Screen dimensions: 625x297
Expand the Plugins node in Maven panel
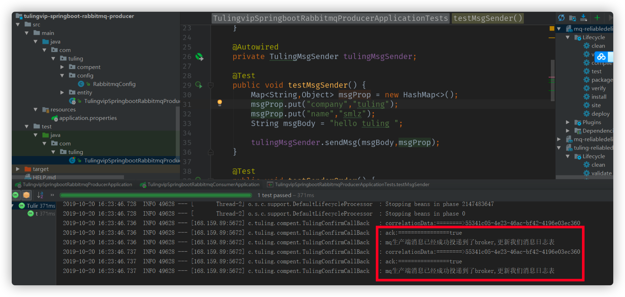[x=568, y=122]
